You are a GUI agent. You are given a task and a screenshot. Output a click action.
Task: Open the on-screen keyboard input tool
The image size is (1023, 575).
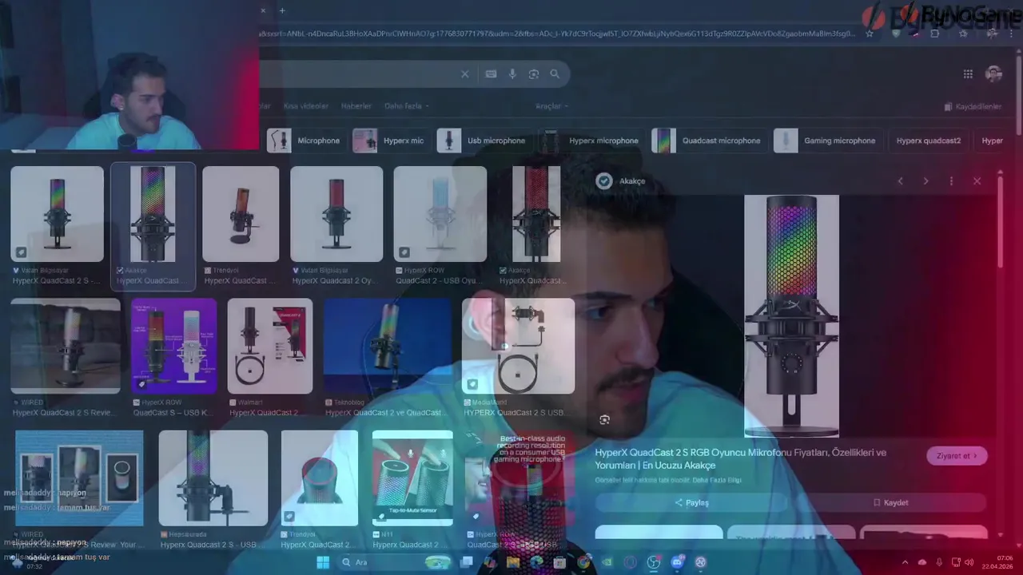[x=491, y=74]
